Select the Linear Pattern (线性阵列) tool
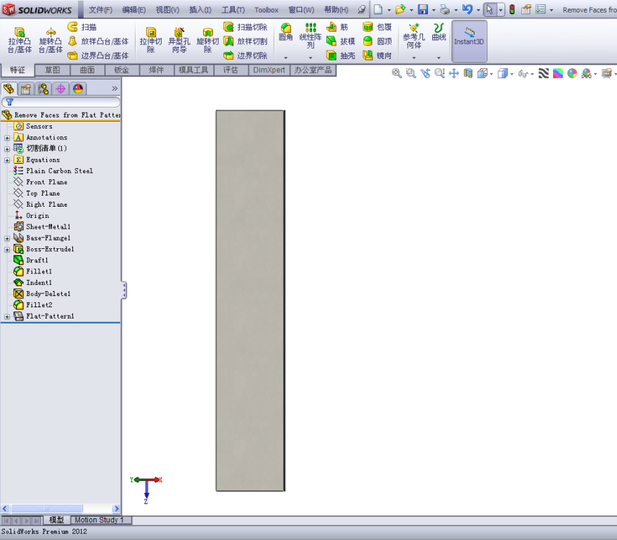Image resolution: width=617 pixels, height=540 pixels. click(x=311, y=36)
